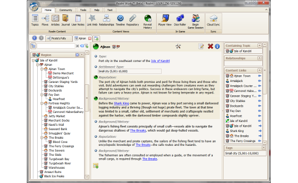Open the Relationships view
This screenshot has width=298, height=183.
106,20
